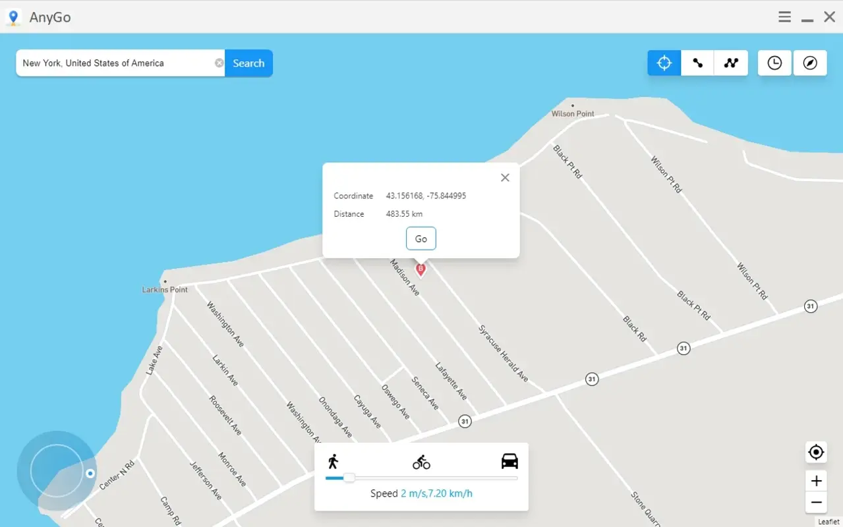Click the compass icon in toolbar
Viewport: 843px width, 527px height.
(809, 63)
